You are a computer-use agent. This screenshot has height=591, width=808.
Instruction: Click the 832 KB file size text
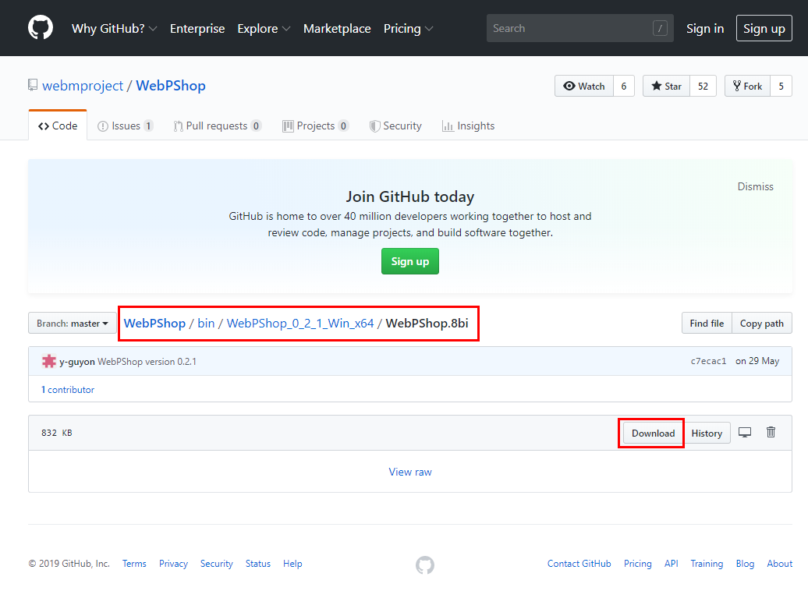pos(57,433)
